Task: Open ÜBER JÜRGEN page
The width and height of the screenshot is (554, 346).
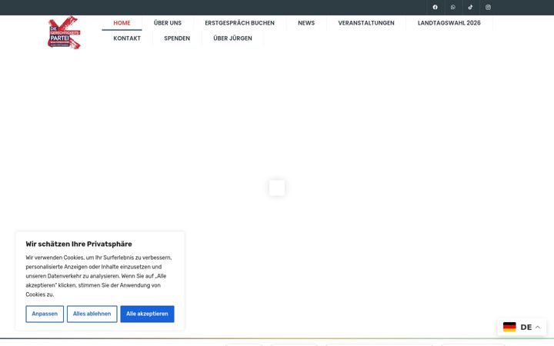Action: click(232, 38)
